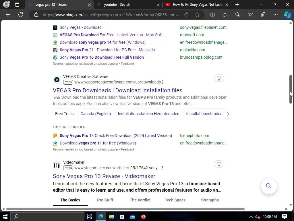The width and height of the screenshot is (294, 221).
Task: Click the taskbar search box
Action: (x=47, y=217)
